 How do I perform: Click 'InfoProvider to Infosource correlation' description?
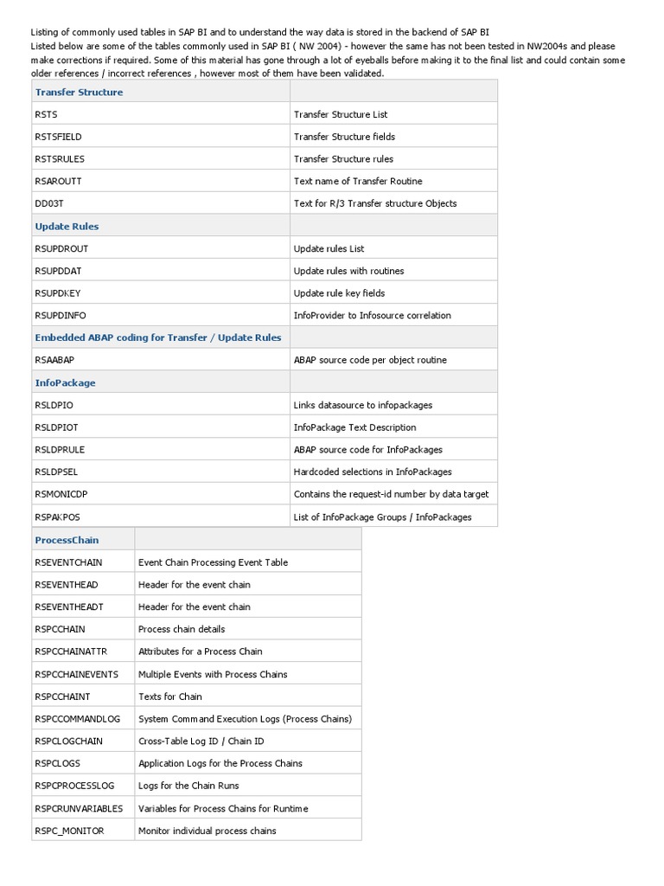[372, 315]
